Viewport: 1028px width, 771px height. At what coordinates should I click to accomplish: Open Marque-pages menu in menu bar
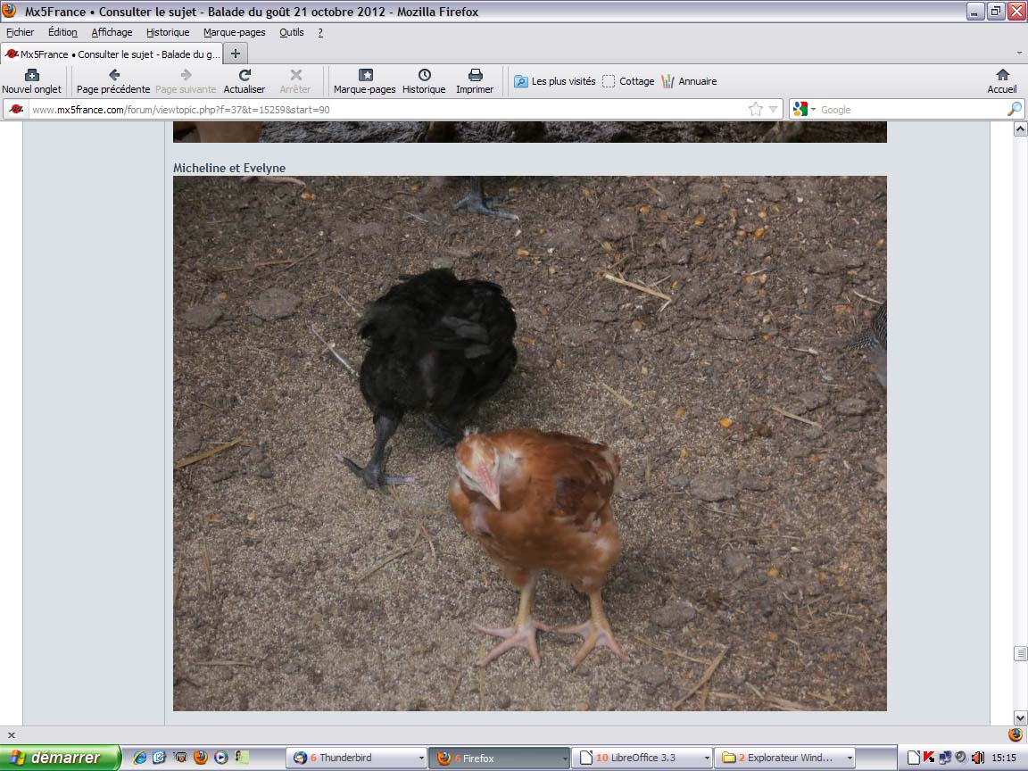[234, 32]
